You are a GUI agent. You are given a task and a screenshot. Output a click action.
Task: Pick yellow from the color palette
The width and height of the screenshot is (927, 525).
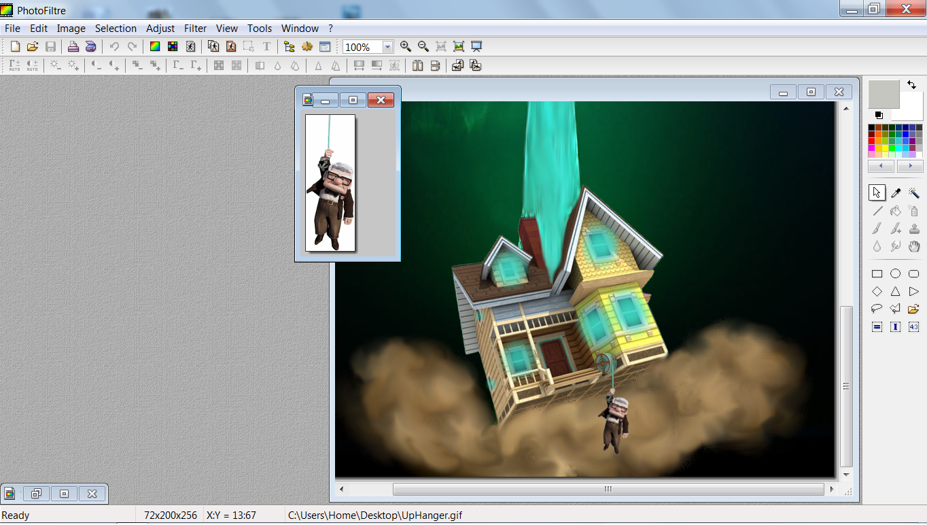pos(886,148)
